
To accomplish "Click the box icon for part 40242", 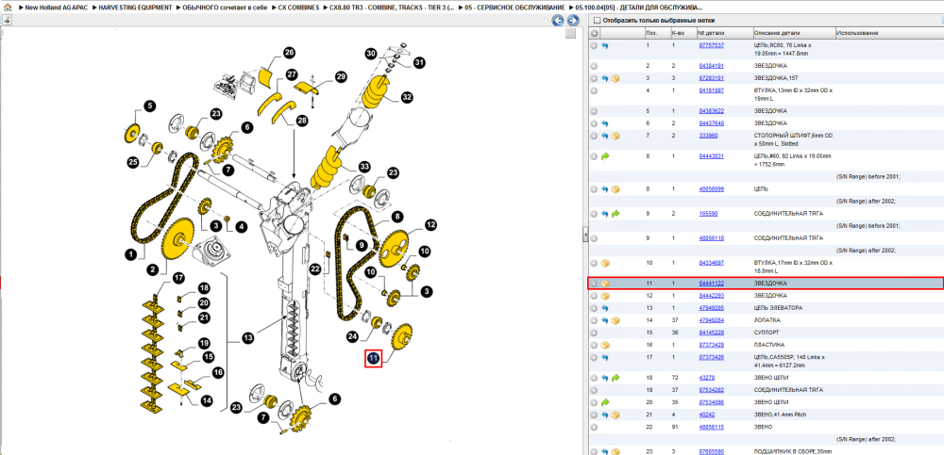I will (x=615, y=414).
